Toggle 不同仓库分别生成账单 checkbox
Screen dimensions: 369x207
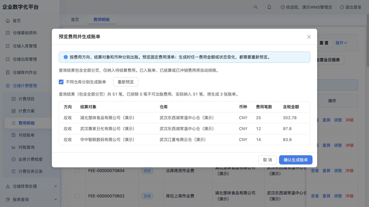(61, 82)
